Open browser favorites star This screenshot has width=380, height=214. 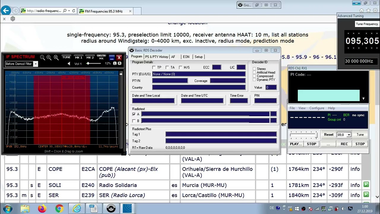368,10
